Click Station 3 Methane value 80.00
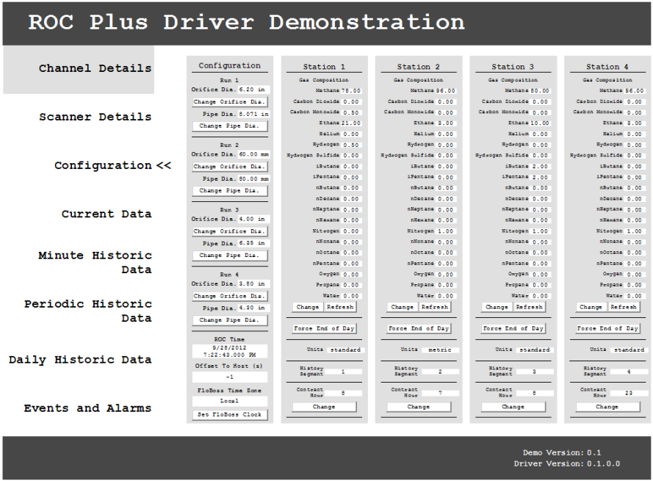Image resolution: width=653 pixels, height=481 pixels. click(540, 91)
